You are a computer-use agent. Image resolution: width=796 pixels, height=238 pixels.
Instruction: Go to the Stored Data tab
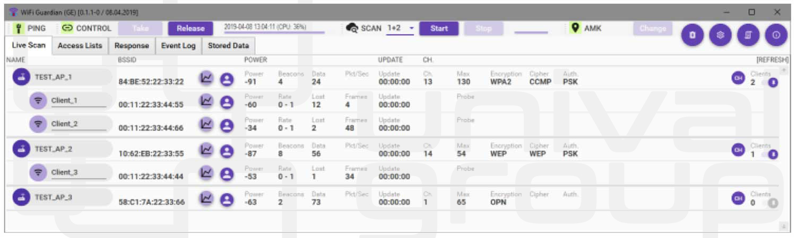click(228, 45)
